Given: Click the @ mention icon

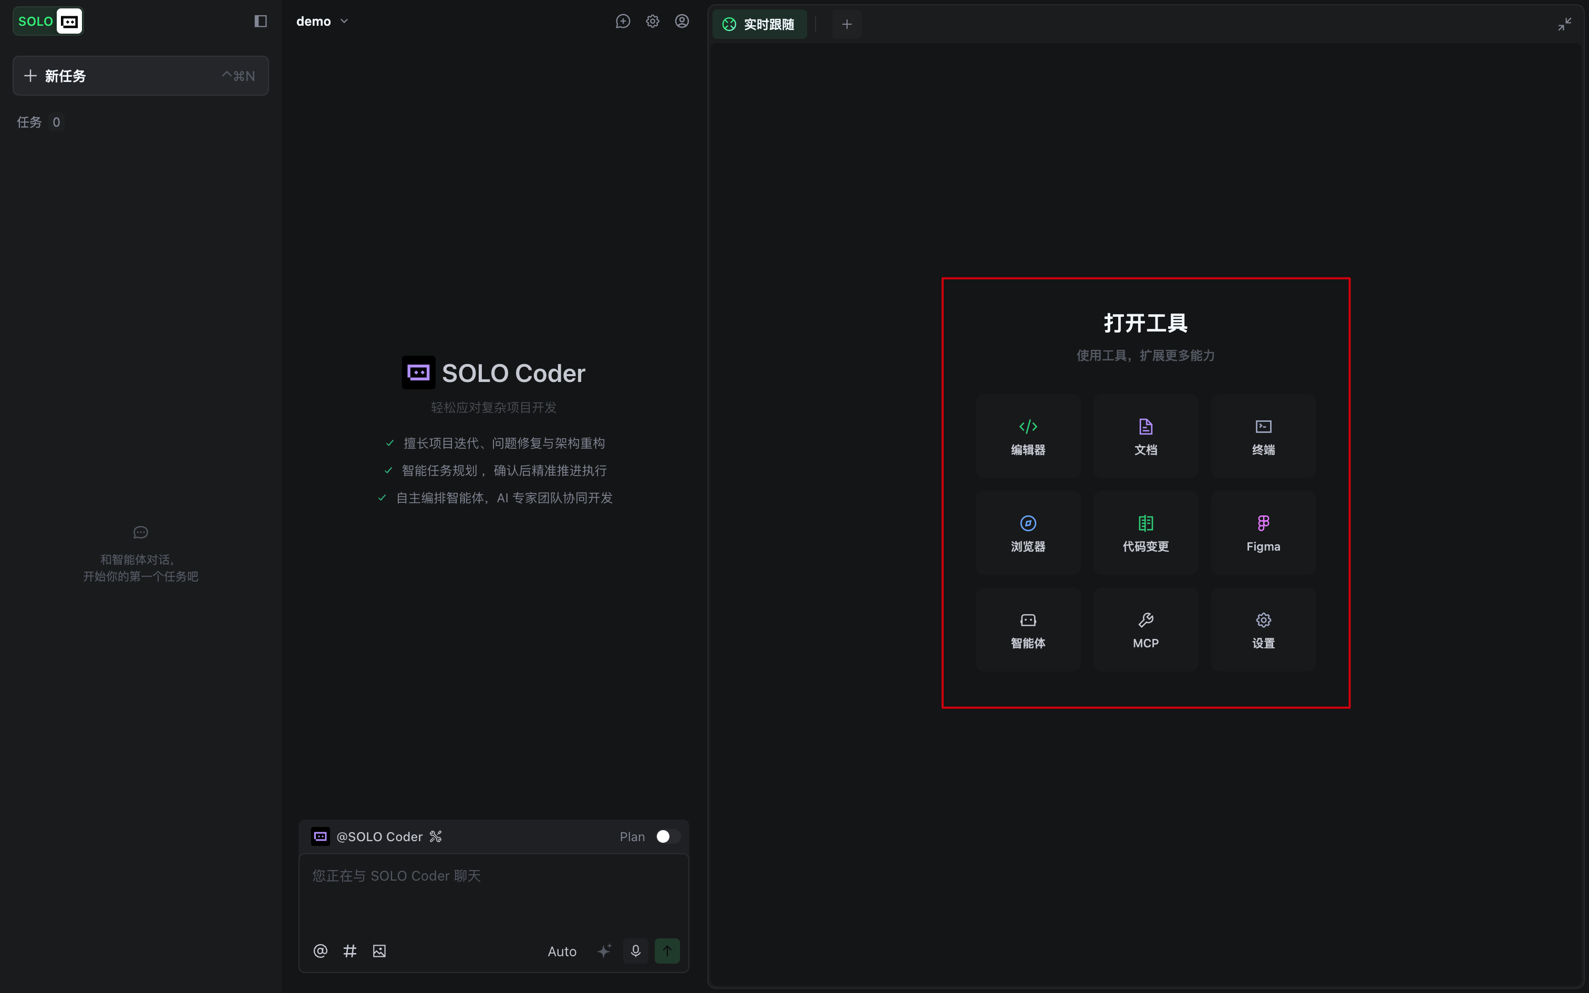Looking at the screenshot, I should (320, 950).
